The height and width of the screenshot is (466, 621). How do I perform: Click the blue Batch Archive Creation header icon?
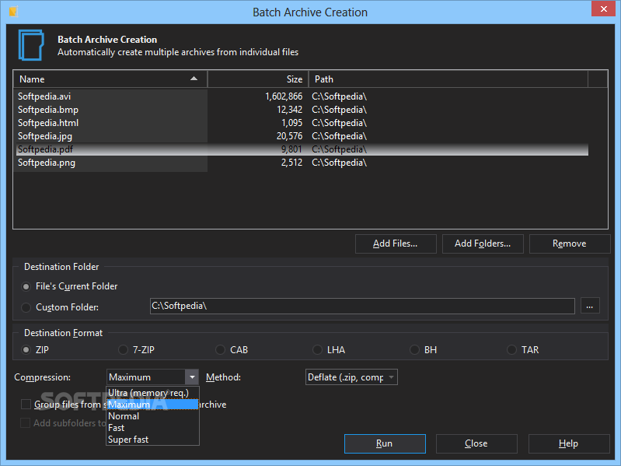(x=31, y=45)
